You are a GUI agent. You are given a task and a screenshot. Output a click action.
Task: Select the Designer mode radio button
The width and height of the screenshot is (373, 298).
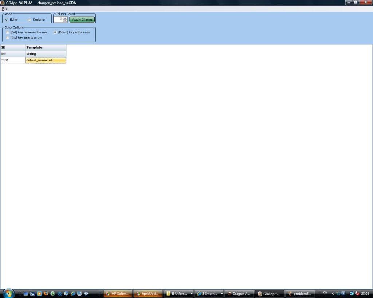point(30,20)
